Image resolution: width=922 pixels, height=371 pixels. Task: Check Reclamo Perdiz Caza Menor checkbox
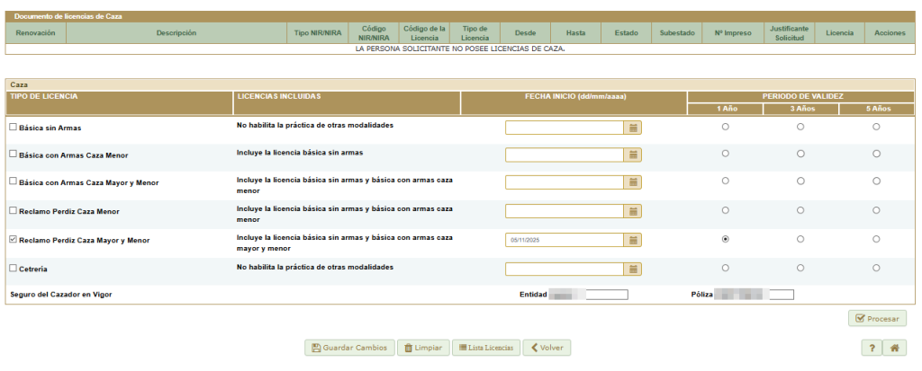pyautogui.click(x=13, y=210)
